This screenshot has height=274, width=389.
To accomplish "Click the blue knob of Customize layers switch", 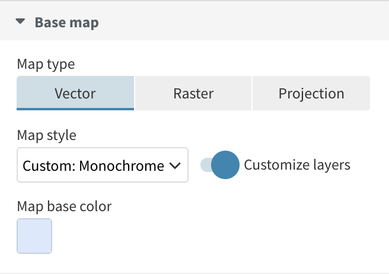I will tap(225, 165).
